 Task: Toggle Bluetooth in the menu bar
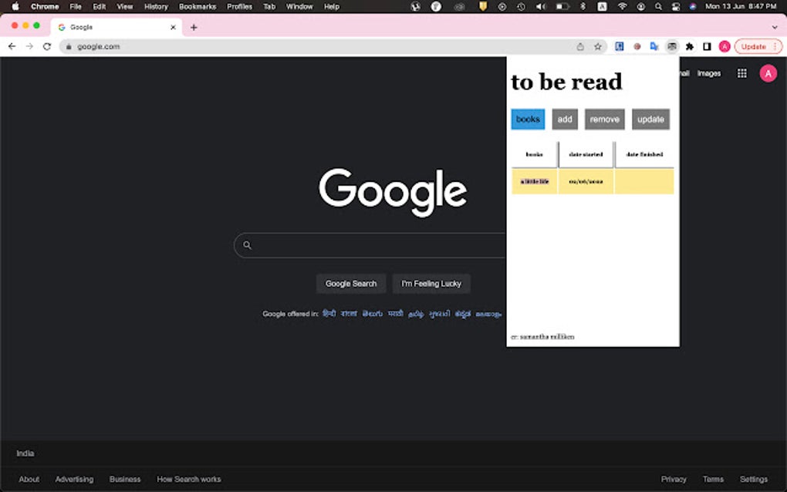(582, 6)
